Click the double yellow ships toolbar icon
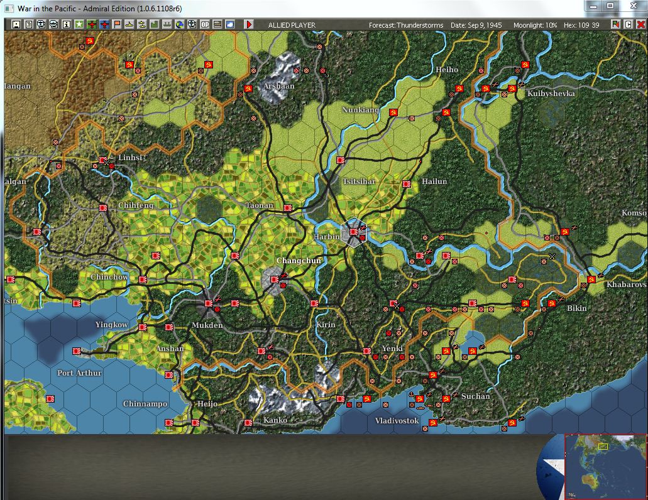Viewport: 648px width, 500px height. pyautogui.click(x=142, y=24)
